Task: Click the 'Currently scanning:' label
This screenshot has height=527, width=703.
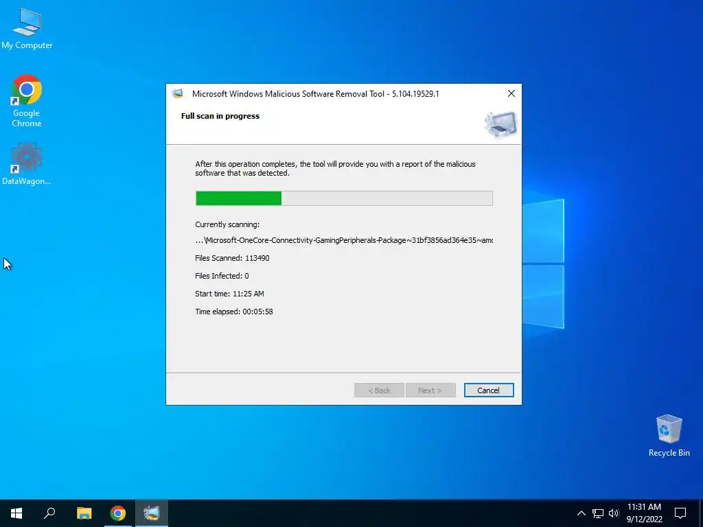Action: [x=227, y=224]
